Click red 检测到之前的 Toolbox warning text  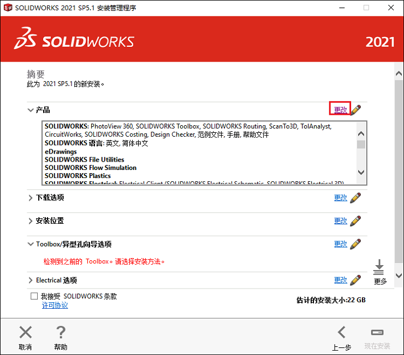(x=104, y=261)
